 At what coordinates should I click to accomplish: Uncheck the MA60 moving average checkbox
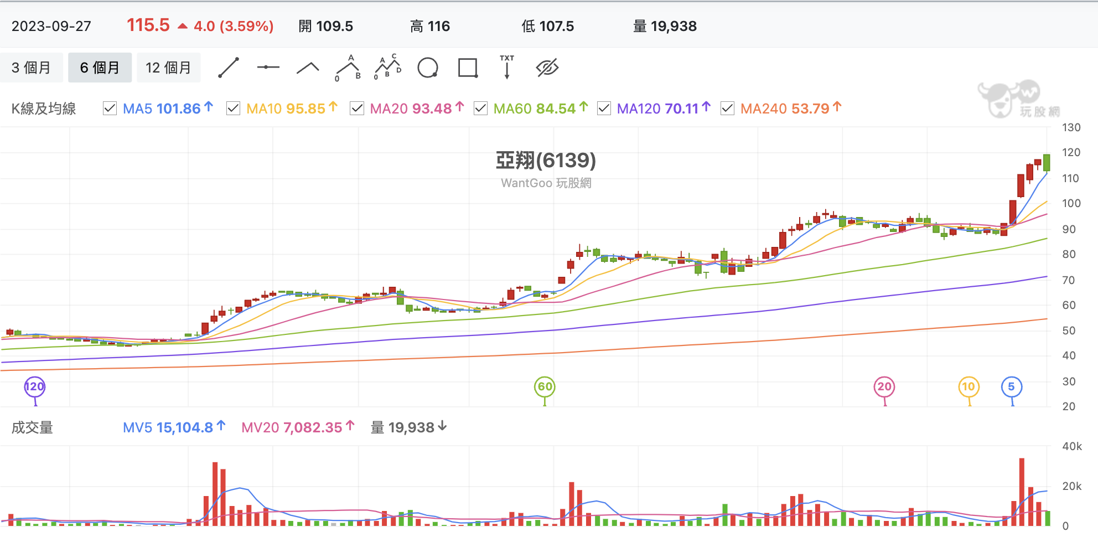tap(481, 109)
